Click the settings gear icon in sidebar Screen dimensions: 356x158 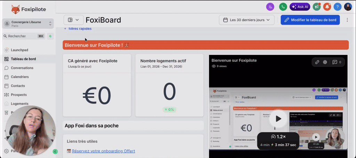(x=6, y=151)
